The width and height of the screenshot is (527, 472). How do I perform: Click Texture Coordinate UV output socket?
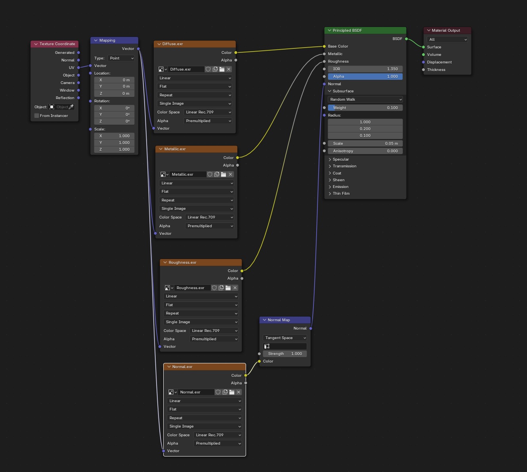[x=78, y=68]
